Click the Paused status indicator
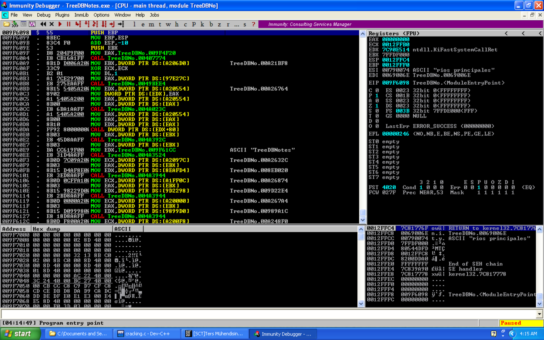Viewport: 544px width, 340px height. click(x=521, y=323)
